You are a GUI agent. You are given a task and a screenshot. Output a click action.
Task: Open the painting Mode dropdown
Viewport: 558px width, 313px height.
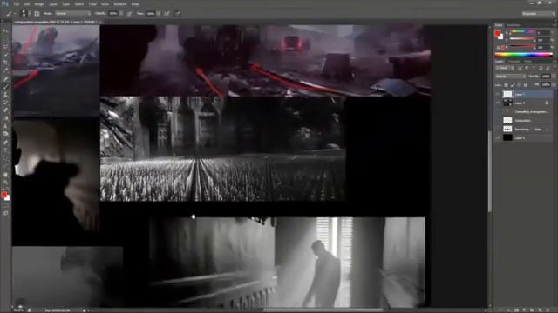73,14
